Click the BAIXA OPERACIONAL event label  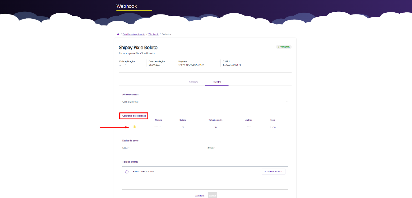144,171
